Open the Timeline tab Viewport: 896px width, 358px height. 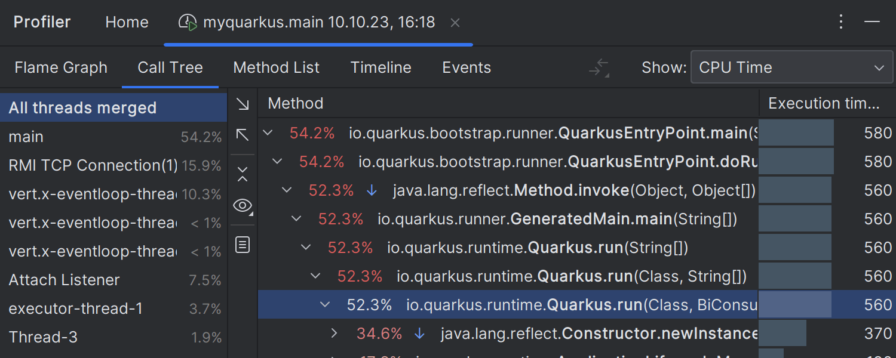(x=381, y=67)
